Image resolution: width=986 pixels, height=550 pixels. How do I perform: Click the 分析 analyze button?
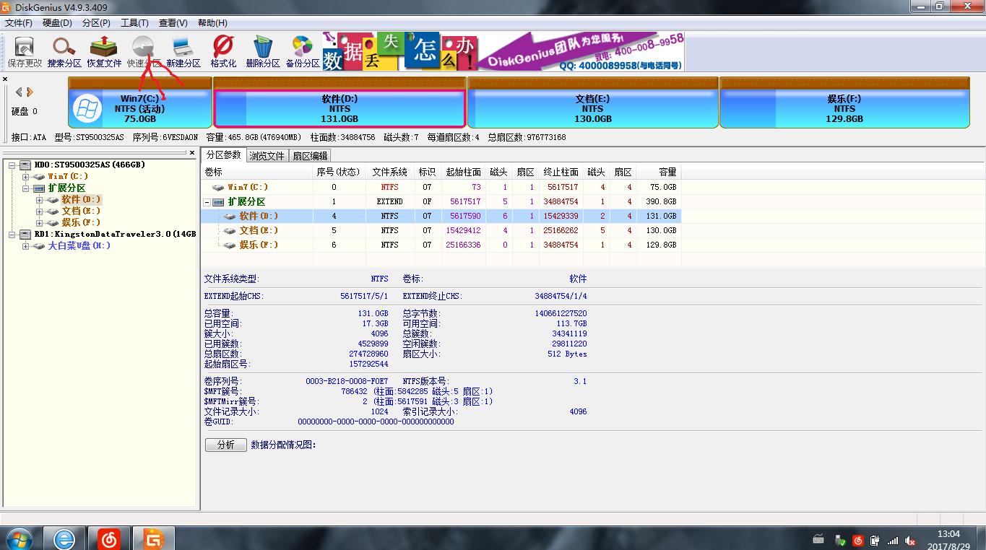(x=225, y=445)
